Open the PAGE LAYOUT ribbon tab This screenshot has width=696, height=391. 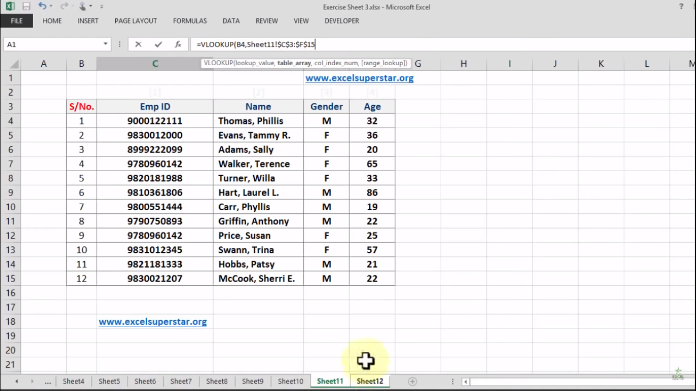click(136, 21)
